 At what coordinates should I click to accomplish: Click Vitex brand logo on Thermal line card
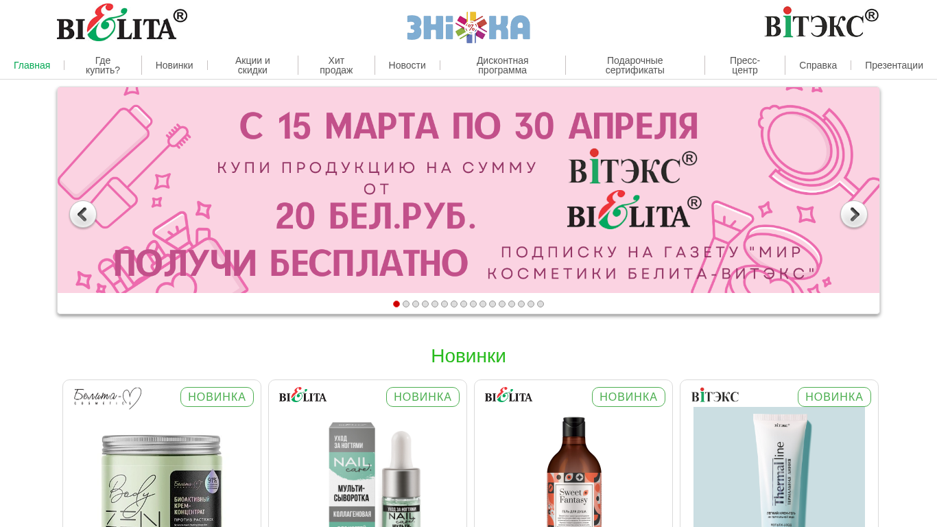pyautogui.click(x=715, y=396)
